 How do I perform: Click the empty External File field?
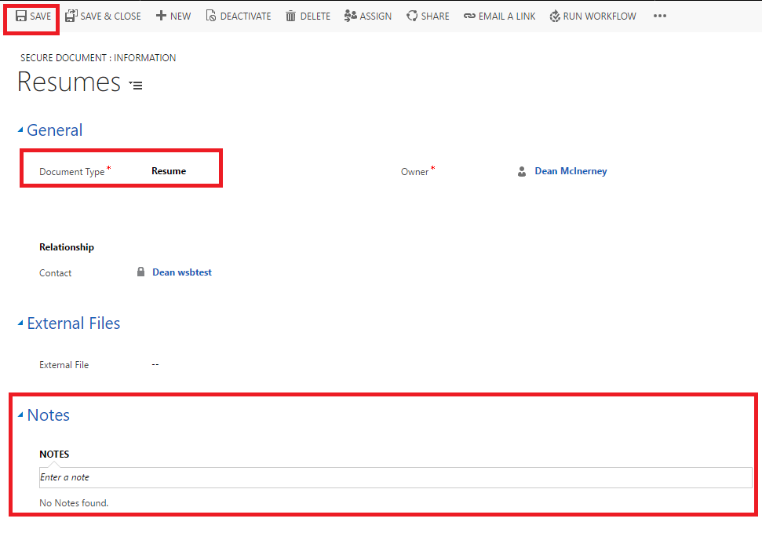[155, 365]
